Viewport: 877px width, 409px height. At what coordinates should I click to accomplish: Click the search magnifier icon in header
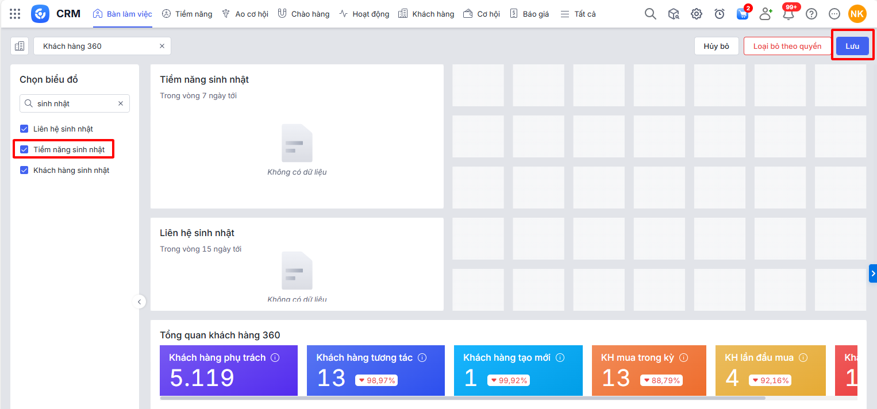(x=650, y=14)
